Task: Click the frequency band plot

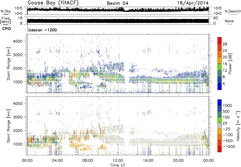Action: [x=118, y=20]
